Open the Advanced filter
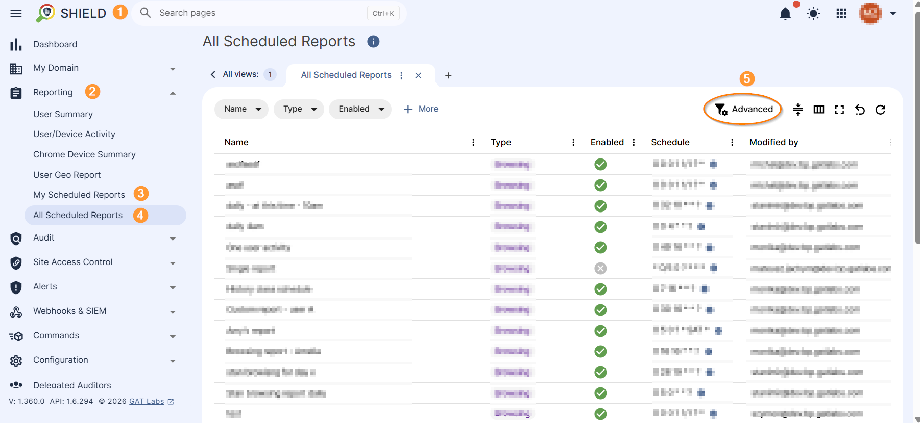This screenshot has height=423, width=920. (x=743, y=109)
